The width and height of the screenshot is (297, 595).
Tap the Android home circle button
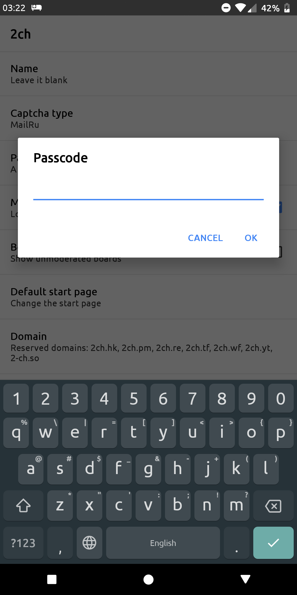tap(148, 579)
